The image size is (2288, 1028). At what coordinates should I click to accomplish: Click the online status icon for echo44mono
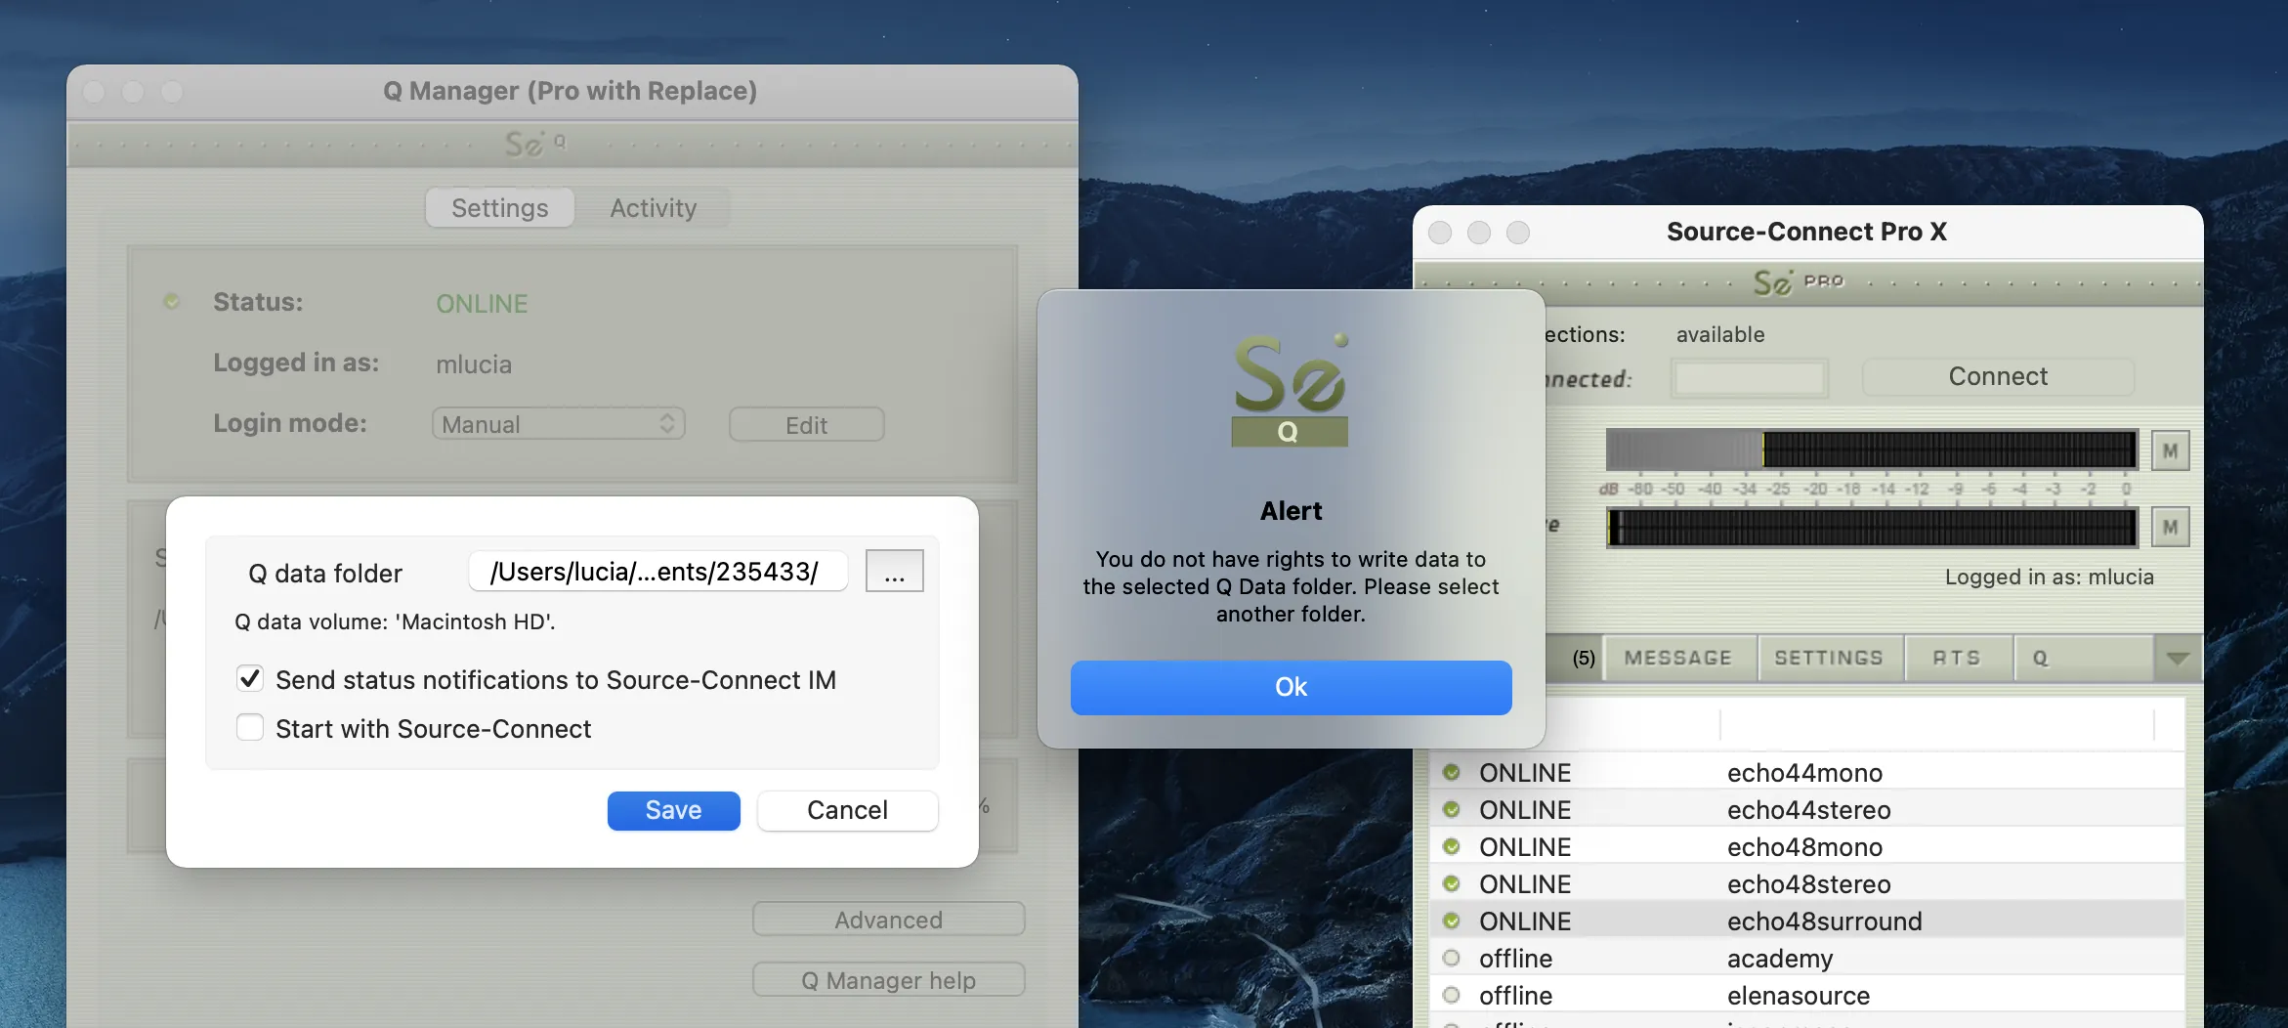point(1452,772)
